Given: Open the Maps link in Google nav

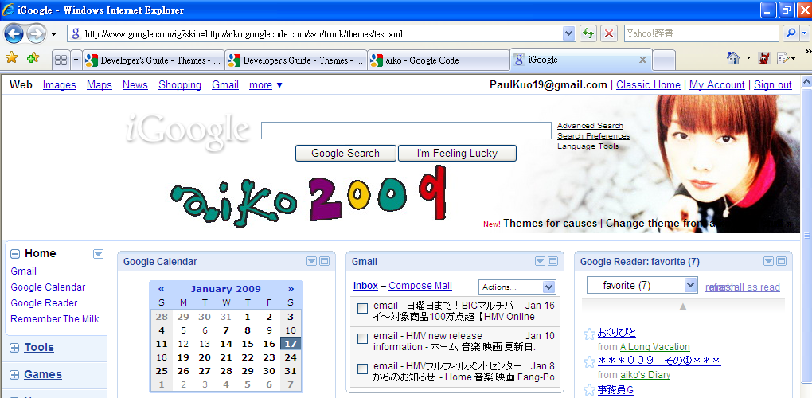Looking at the screenshot, I should click(x=100, y=85).
